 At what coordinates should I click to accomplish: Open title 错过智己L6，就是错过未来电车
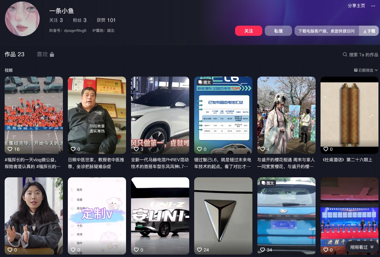click(x=223, y=163)
